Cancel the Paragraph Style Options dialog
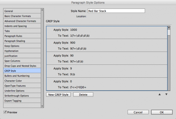This screenshot has width=176, height=119. tap(138, 112)
